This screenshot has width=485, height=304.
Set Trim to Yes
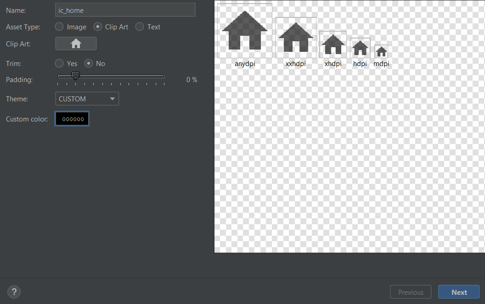tap(66, 63)
